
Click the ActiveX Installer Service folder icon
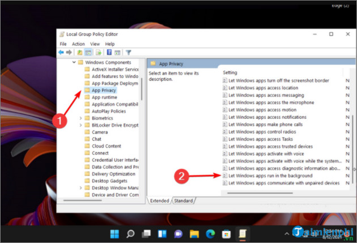(x=87, y=69)
